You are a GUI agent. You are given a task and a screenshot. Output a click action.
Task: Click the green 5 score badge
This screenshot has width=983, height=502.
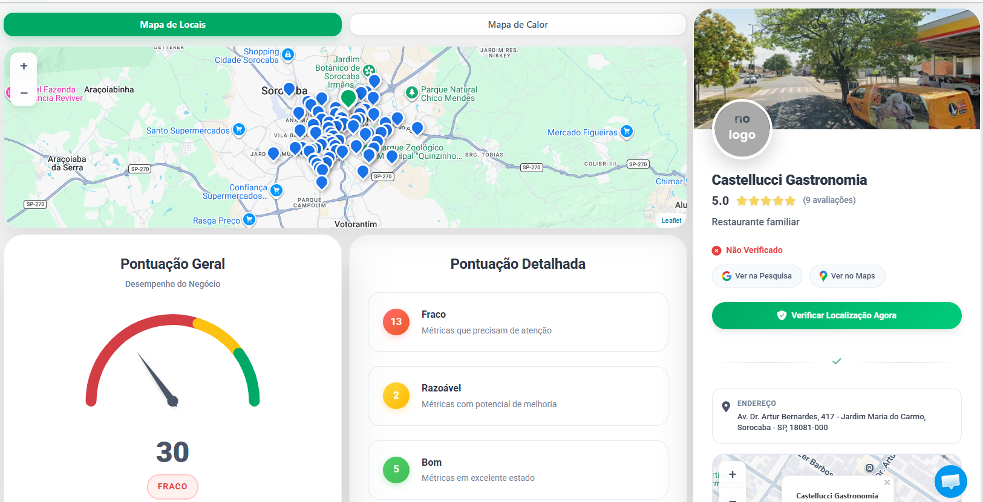[396, 469]
